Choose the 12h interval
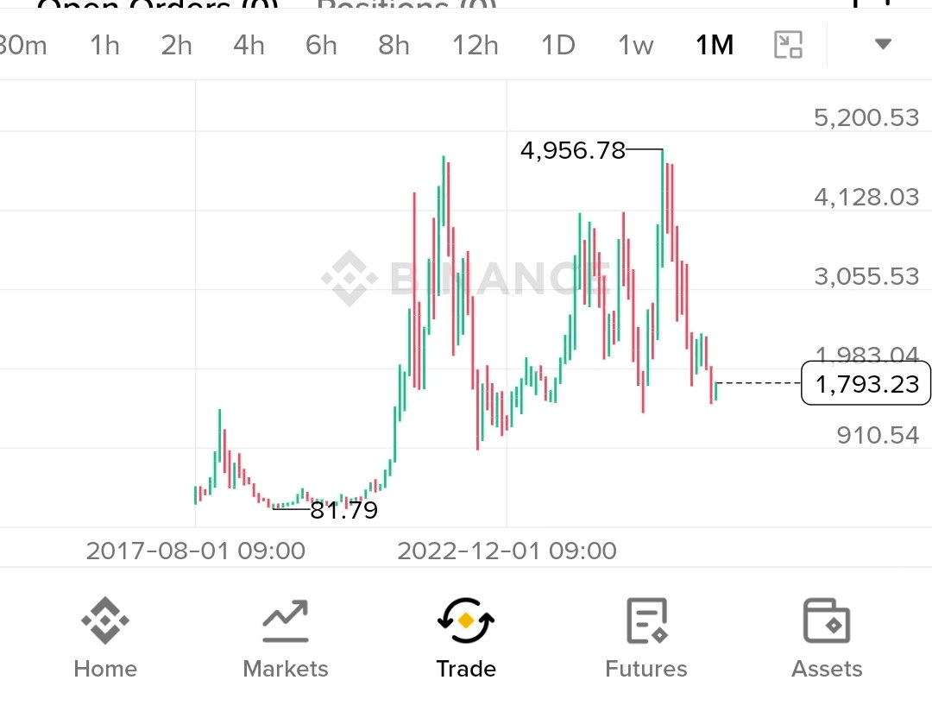 [475, 45]
